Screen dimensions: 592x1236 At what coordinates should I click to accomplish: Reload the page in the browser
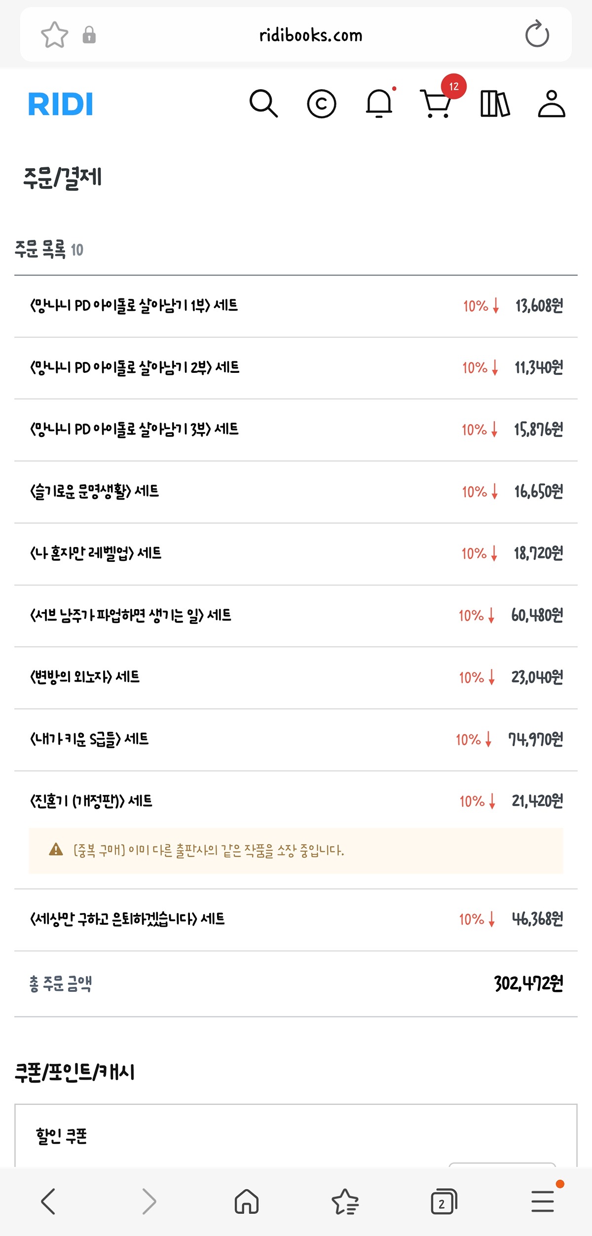point(537,35)
